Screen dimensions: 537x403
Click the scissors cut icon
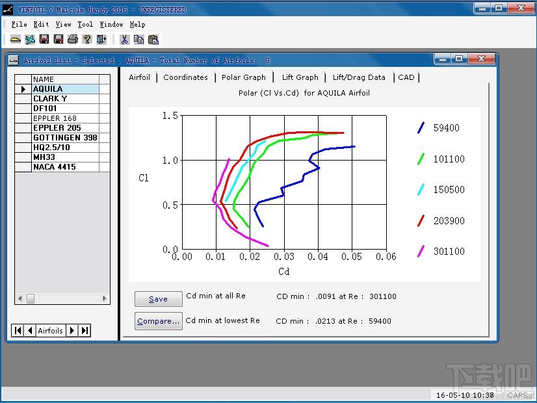pos(124,40)
